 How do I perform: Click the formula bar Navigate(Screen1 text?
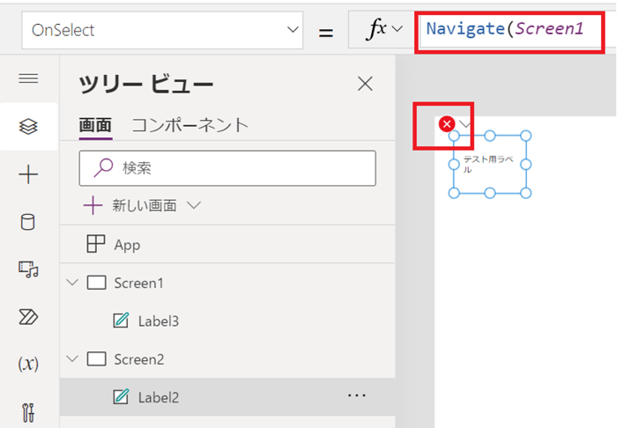(x=505, y=29)
